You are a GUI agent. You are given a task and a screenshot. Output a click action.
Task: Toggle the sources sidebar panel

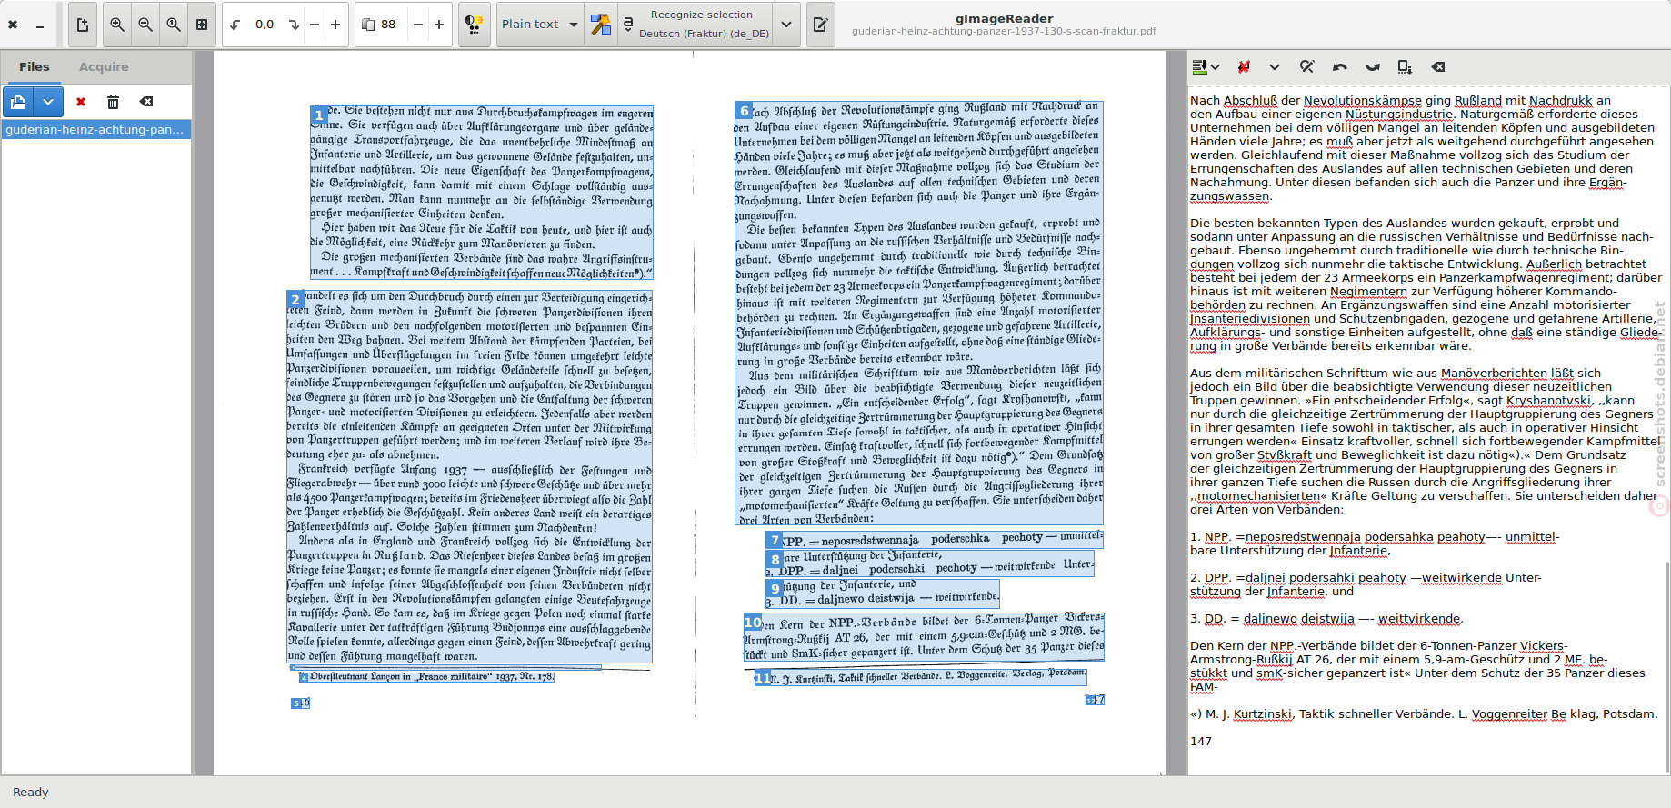(x=82, y=25)
